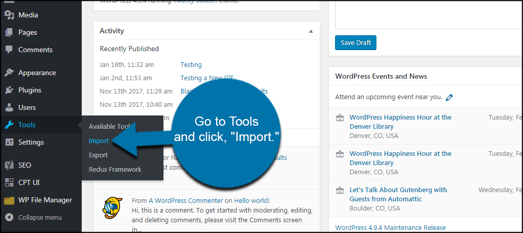Click the Plugins plug icon
Viewport: 523px width, 233px height.
tap(9, 90)
